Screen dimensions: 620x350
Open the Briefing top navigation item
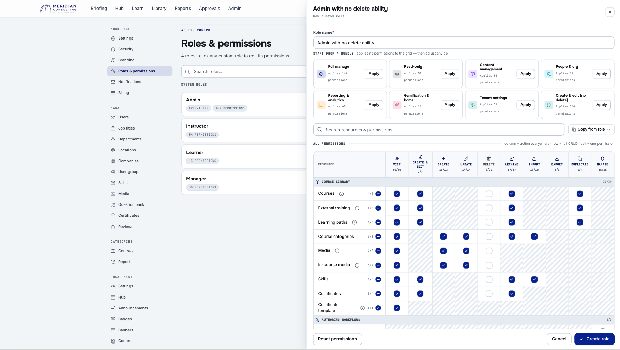click(x=99, y=9)
